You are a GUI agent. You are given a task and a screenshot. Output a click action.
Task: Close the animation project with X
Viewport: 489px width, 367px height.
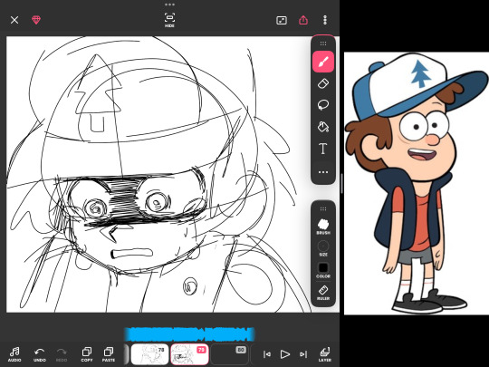pos(14,20)
